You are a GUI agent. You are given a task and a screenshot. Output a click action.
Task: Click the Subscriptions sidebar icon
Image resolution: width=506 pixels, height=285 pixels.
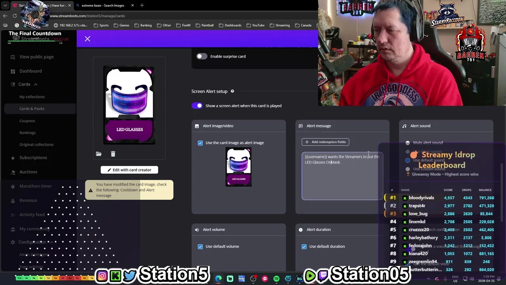tap(13, 158)
